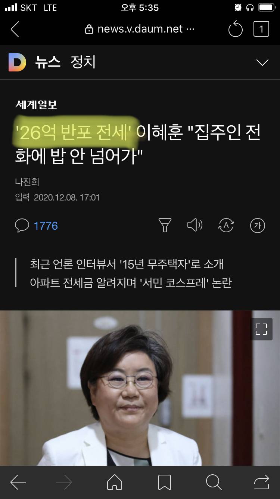This screenshot has width=280, height=499.
Task: Open the 세계일보 publisher link
Action: point(36,105)
